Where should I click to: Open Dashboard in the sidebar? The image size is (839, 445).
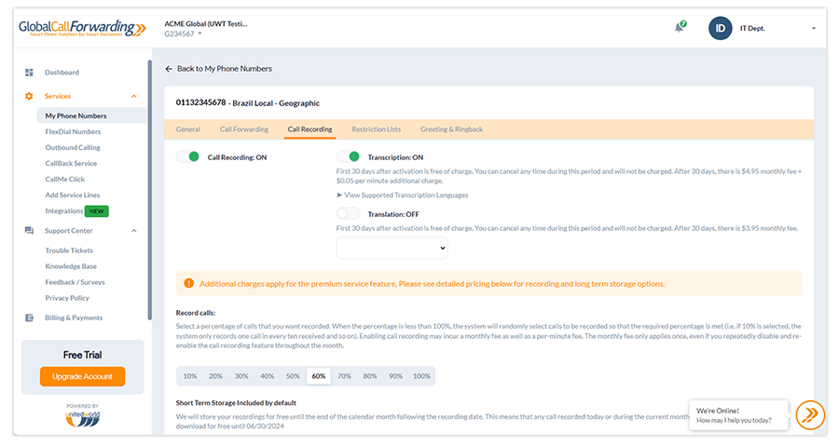click(62, 72)
